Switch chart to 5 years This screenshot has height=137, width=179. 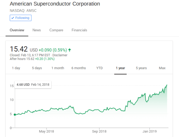pyautogui.click(x=141, y=68)
